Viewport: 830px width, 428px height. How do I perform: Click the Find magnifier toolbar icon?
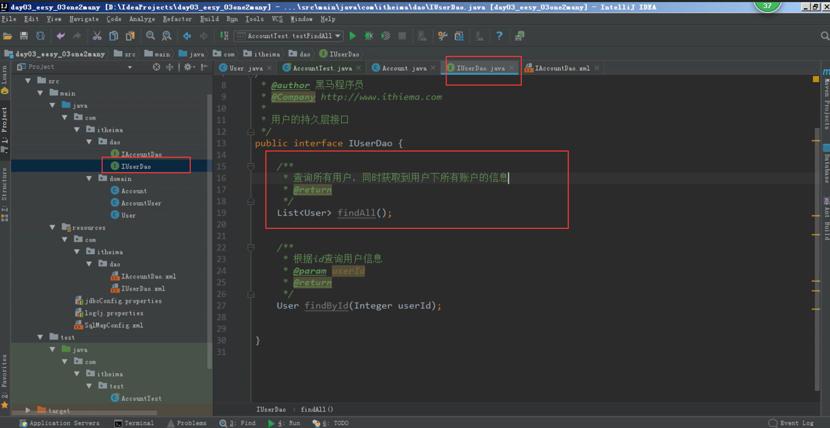150,36
